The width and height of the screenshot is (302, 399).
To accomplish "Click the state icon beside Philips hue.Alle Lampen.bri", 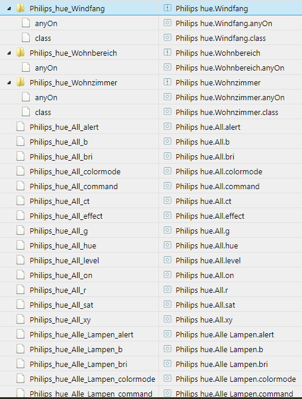I will (167, 363).
